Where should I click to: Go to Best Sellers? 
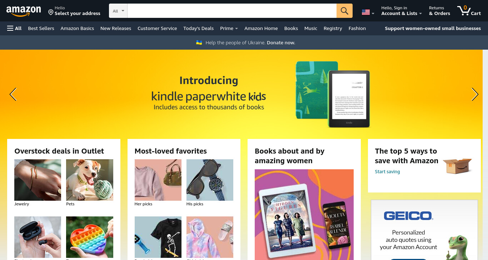click(x=41, y=28)
